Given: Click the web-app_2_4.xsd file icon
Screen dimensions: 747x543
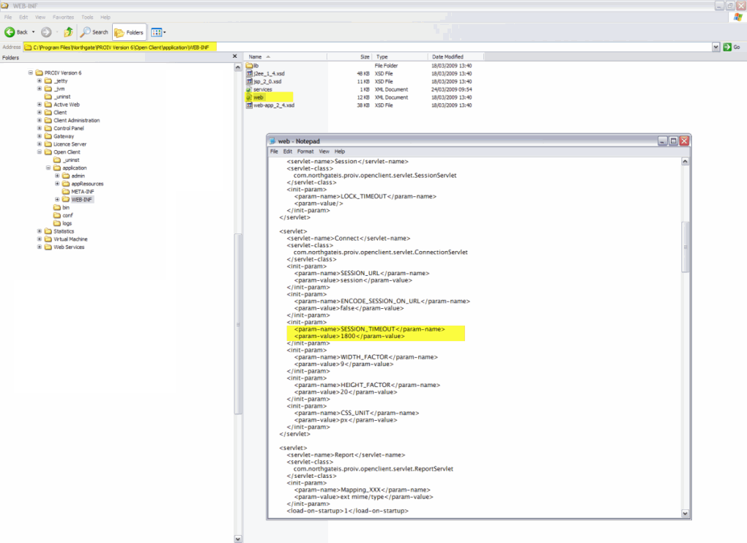Looking at the screenshot, I should (249, 105).
